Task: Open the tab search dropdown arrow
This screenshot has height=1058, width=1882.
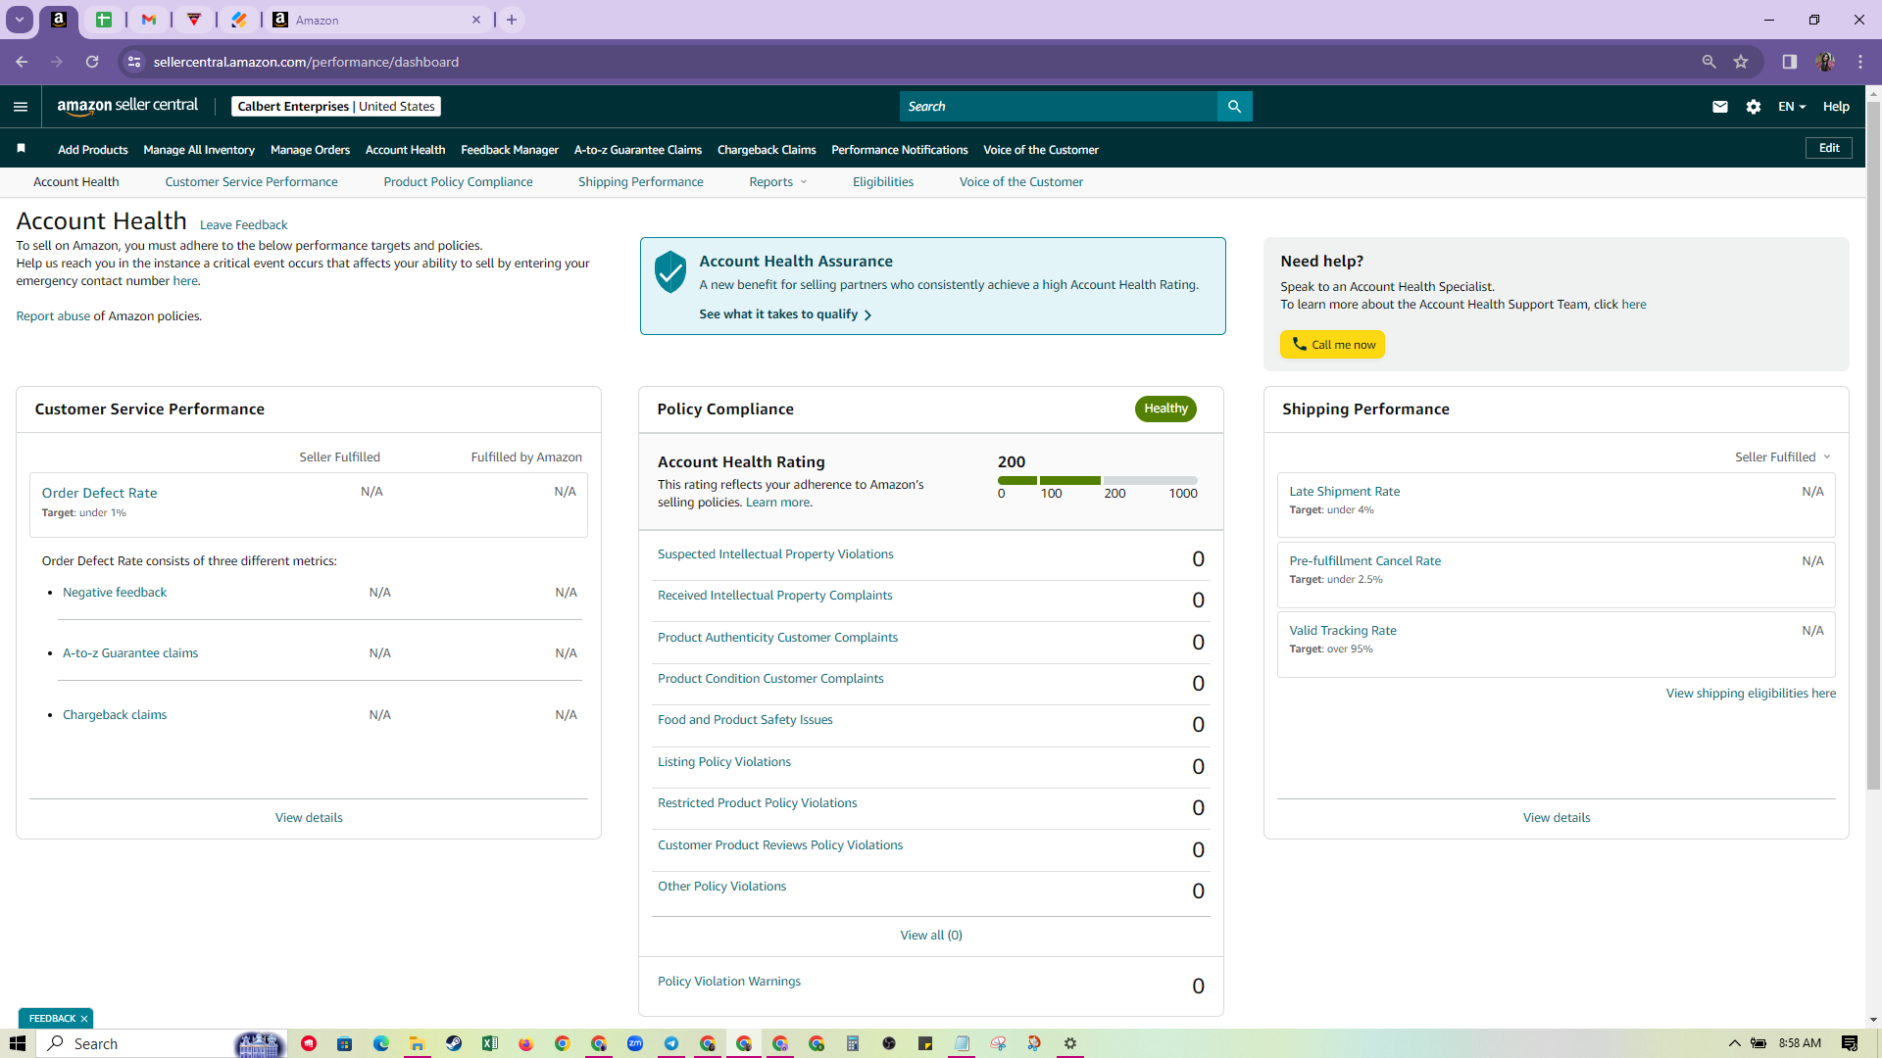Action: tap(20, 20)
